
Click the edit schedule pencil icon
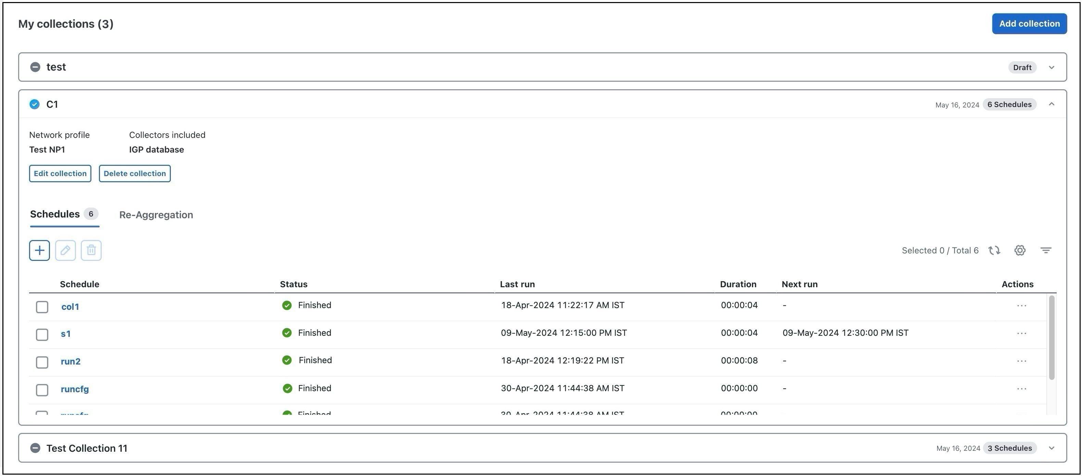click(x=65, y=250)
